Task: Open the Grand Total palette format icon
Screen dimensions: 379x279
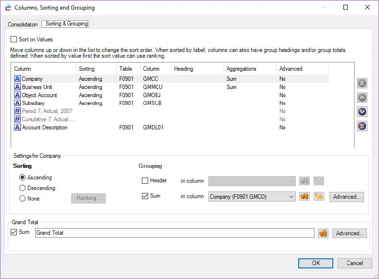Action: [x=323, y=233]
